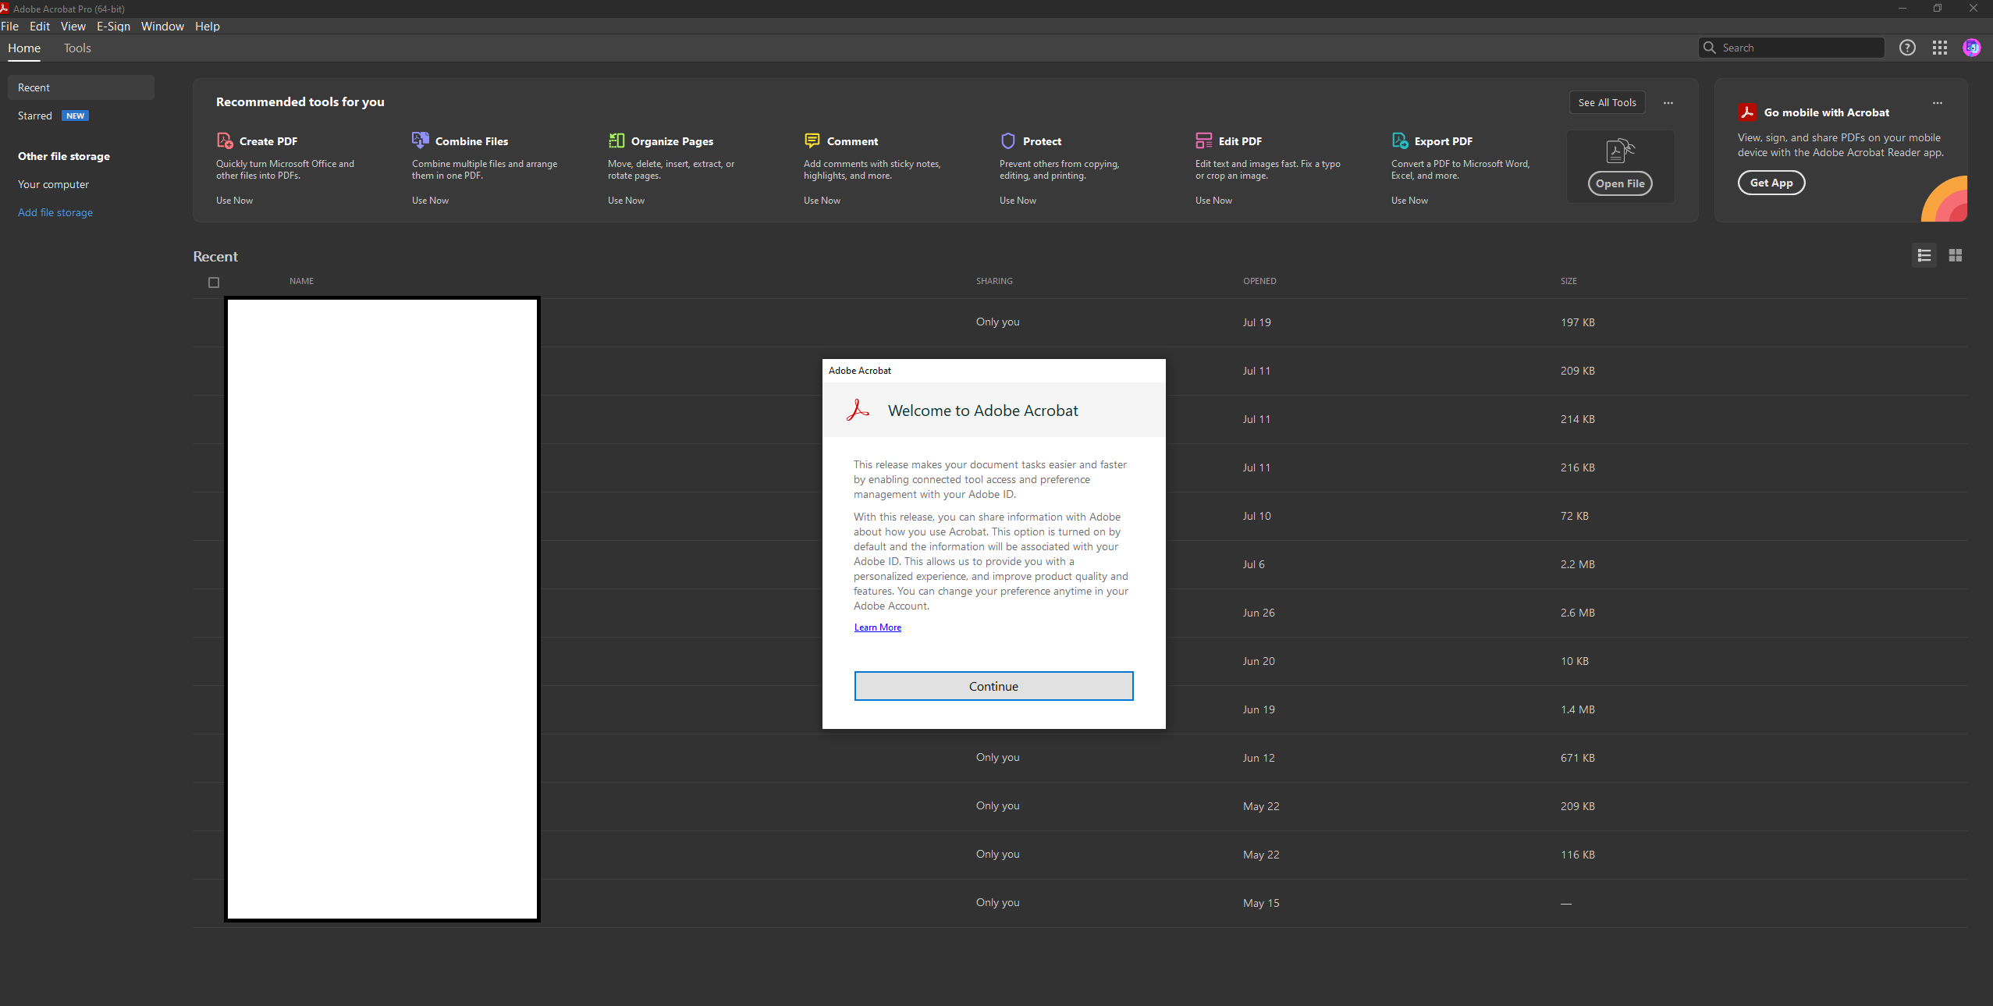This screenshot has height=1006, width=1993.
Task: Click the Organize Pages tool icon
Action: pyautogui.click(x=616, y=140)
